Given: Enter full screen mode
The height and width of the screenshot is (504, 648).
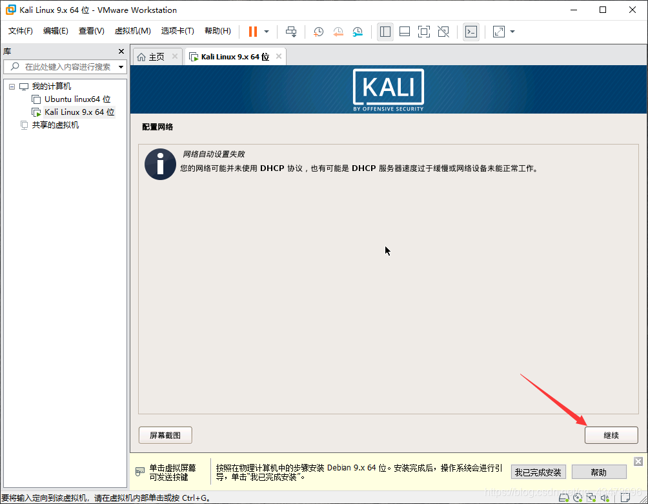Looking at the screenshot, I should (424, 31).
